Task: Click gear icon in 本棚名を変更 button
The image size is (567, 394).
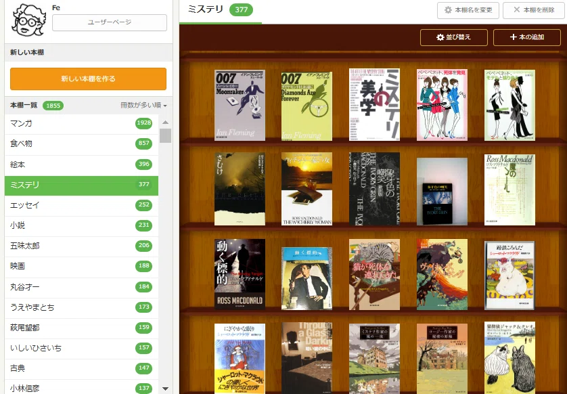Action: (x=448, y=10)
